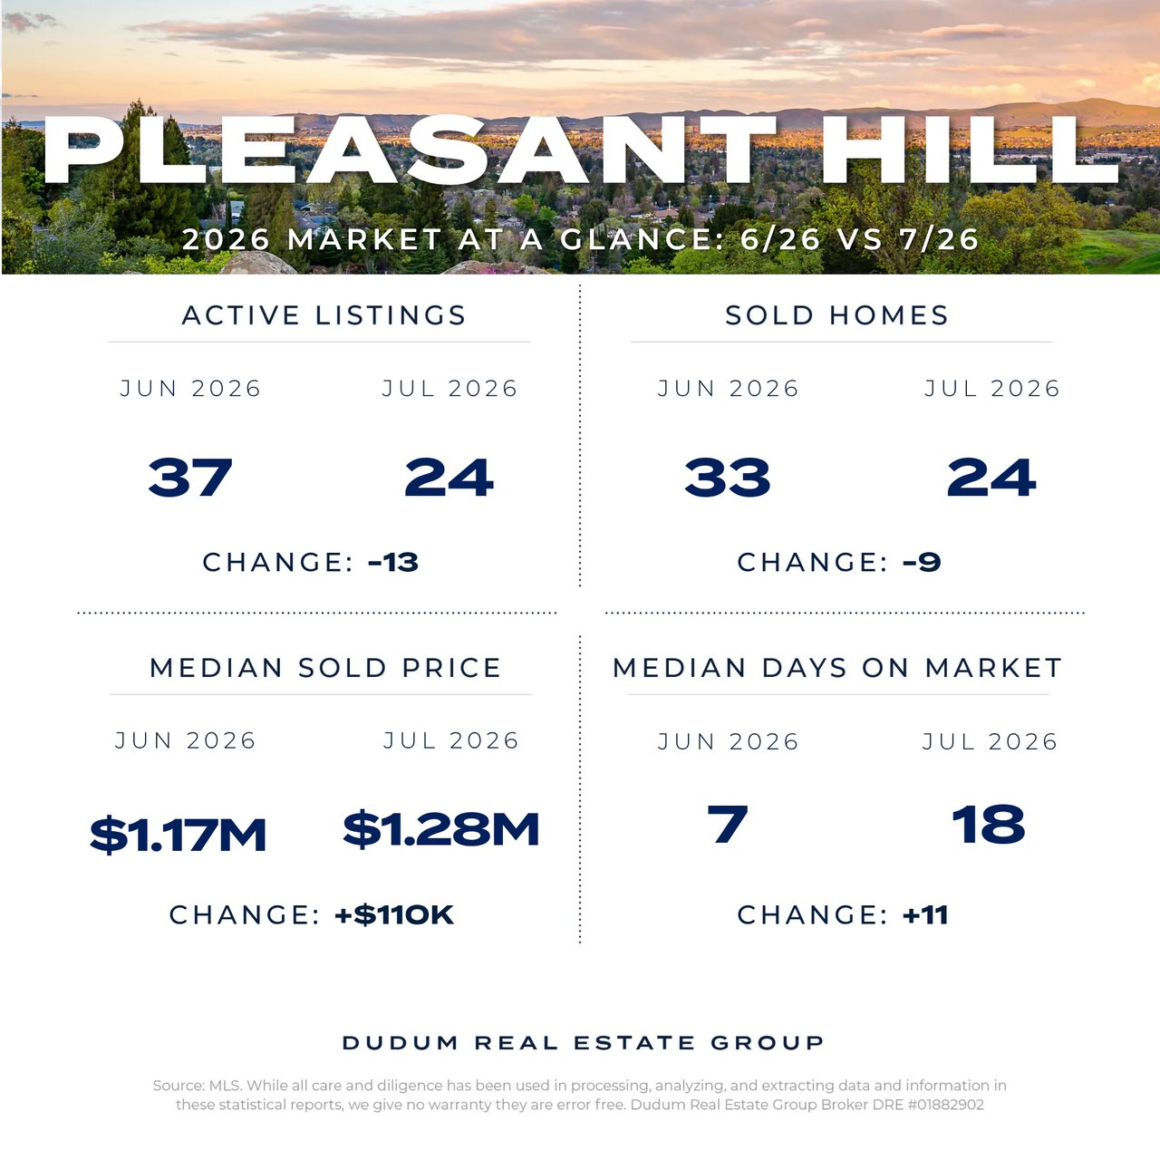
Task: Click the Sold Homes heading
Action: coord(837,315)
